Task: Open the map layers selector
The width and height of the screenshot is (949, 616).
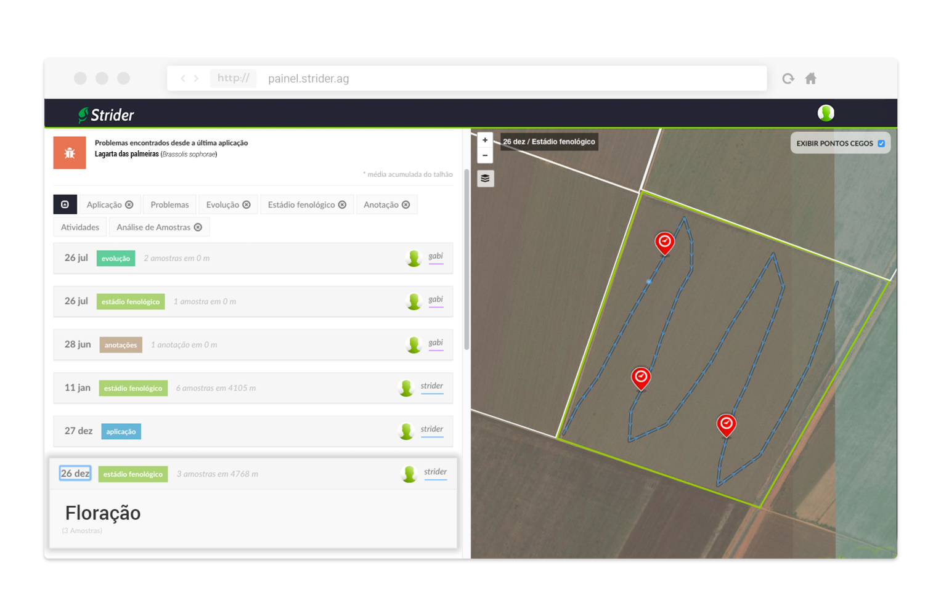Action: 486,179
